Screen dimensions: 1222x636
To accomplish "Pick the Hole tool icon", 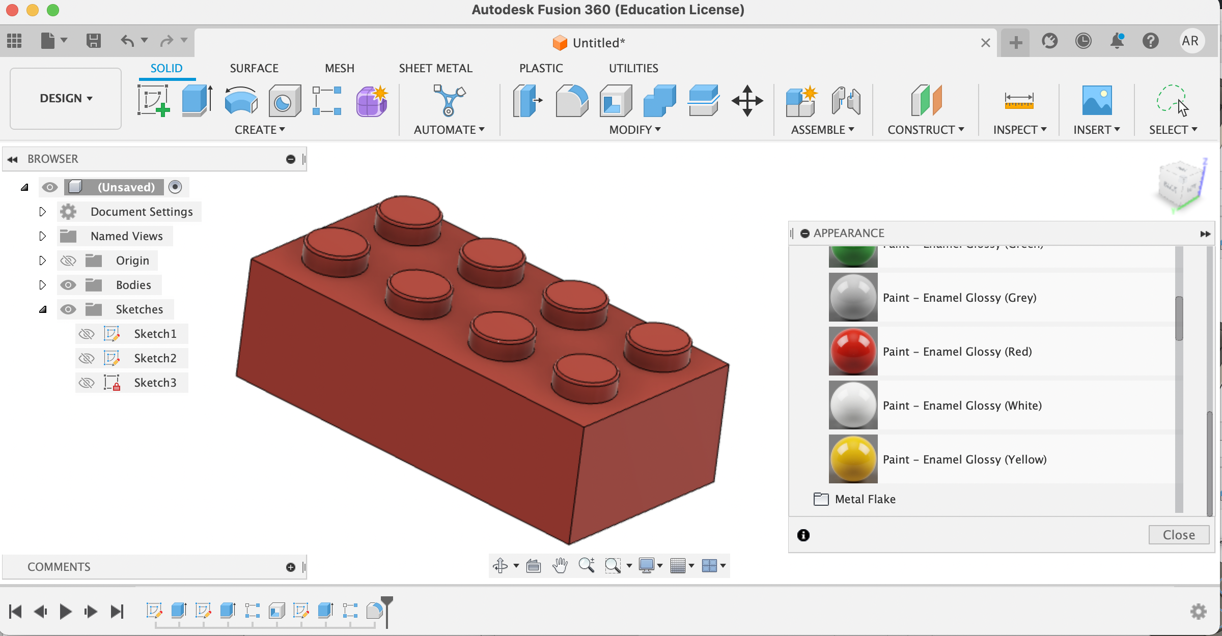I will pos(284,100).
